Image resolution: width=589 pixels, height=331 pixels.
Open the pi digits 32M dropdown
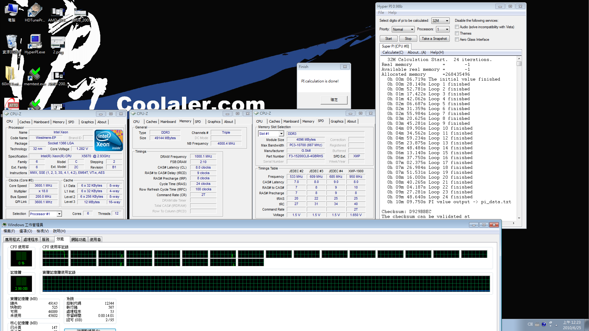pyautogui.click(x=441, y=21)
